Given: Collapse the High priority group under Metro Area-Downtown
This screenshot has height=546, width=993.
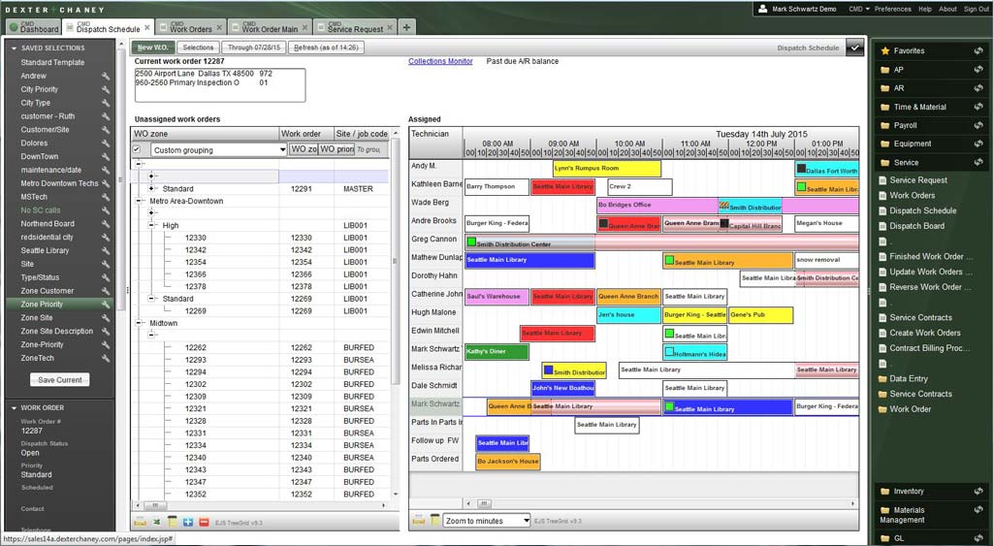Looking at the screenshot, I should tap(151, 226).
